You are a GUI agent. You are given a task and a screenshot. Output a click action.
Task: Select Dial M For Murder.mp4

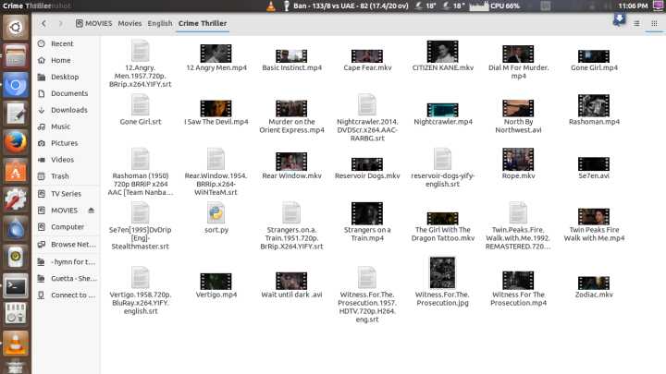click(x=518, y=62)
